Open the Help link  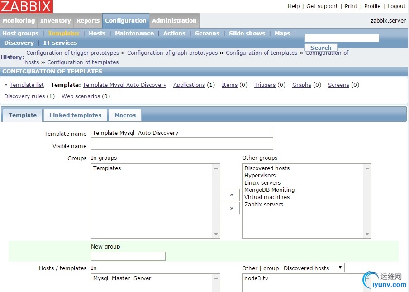tap(294, 6)
